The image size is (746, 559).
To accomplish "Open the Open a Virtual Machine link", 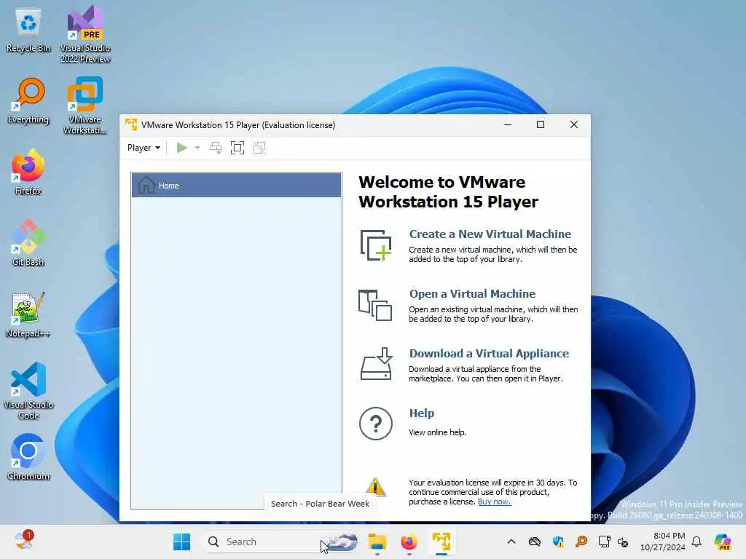I will click(472, 294).
